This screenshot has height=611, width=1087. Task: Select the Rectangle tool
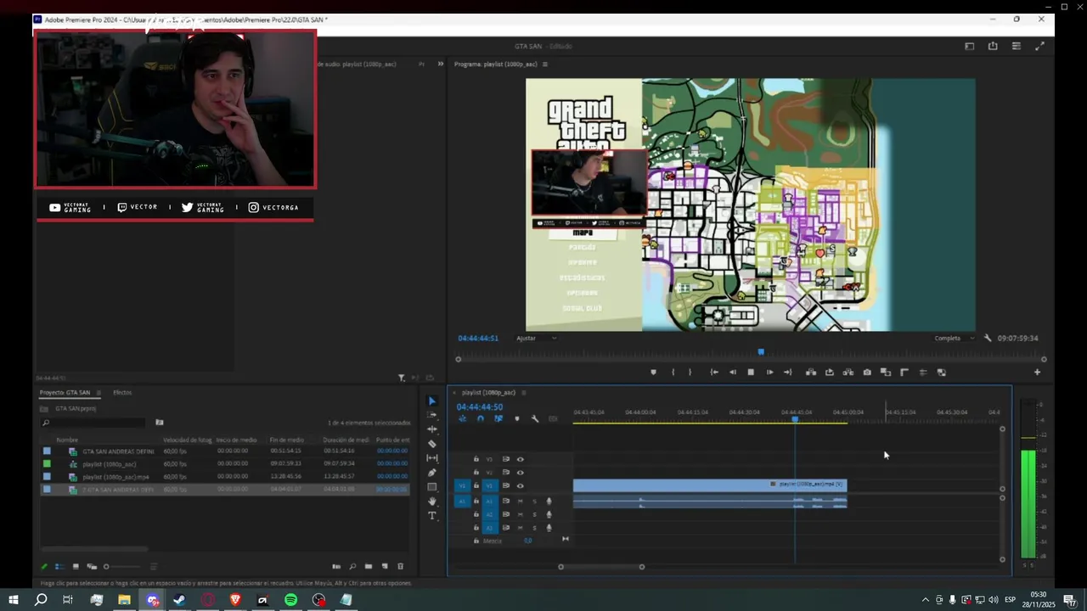pos(431,487)
